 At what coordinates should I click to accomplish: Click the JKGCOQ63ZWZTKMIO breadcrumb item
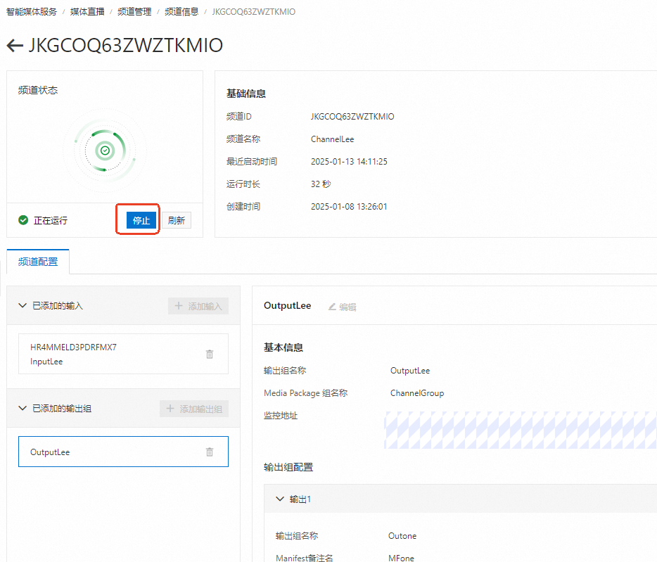(x=253, y=12)
